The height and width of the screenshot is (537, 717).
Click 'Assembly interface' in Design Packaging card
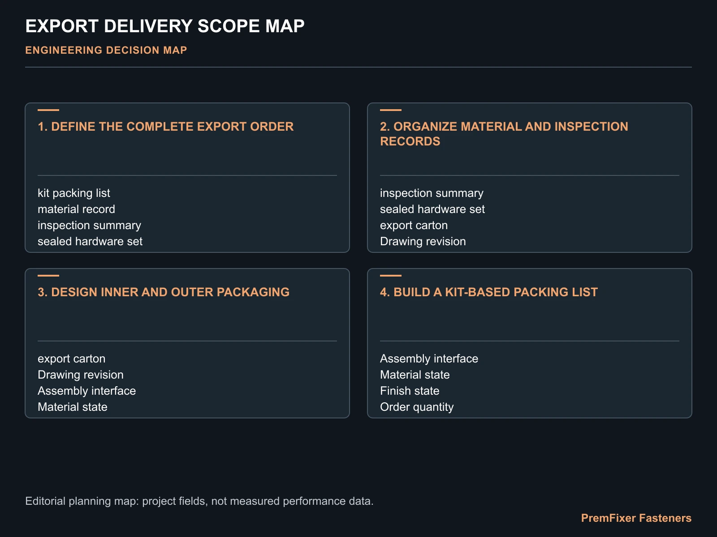tap(87, 391)
